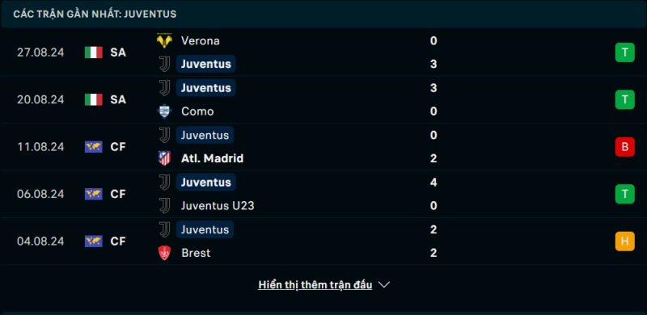Click the orange H result badge
Screen dimensions: 647x315
pyautogui.click(x=624, y=241)
